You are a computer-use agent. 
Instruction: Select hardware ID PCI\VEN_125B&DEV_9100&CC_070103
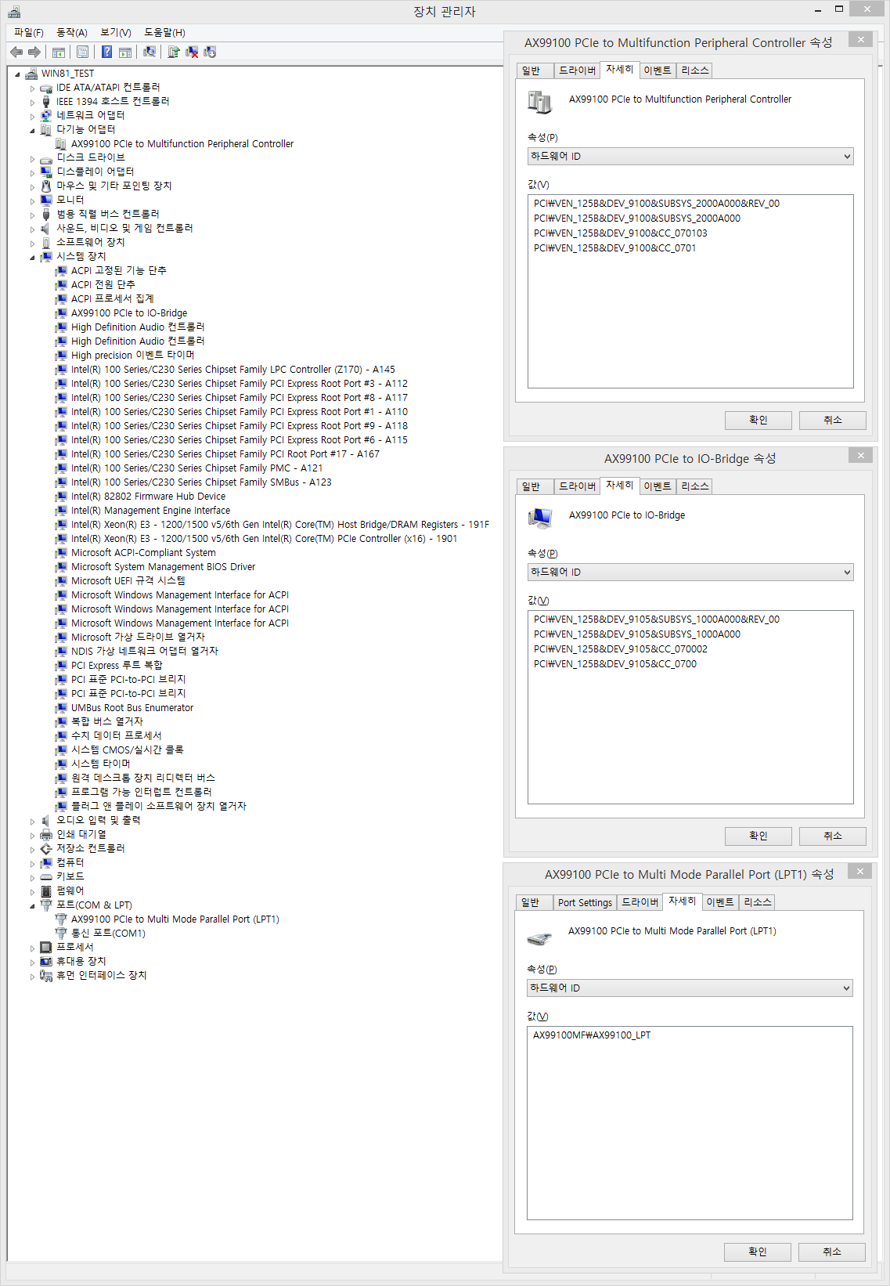click(x=621, y=233)
